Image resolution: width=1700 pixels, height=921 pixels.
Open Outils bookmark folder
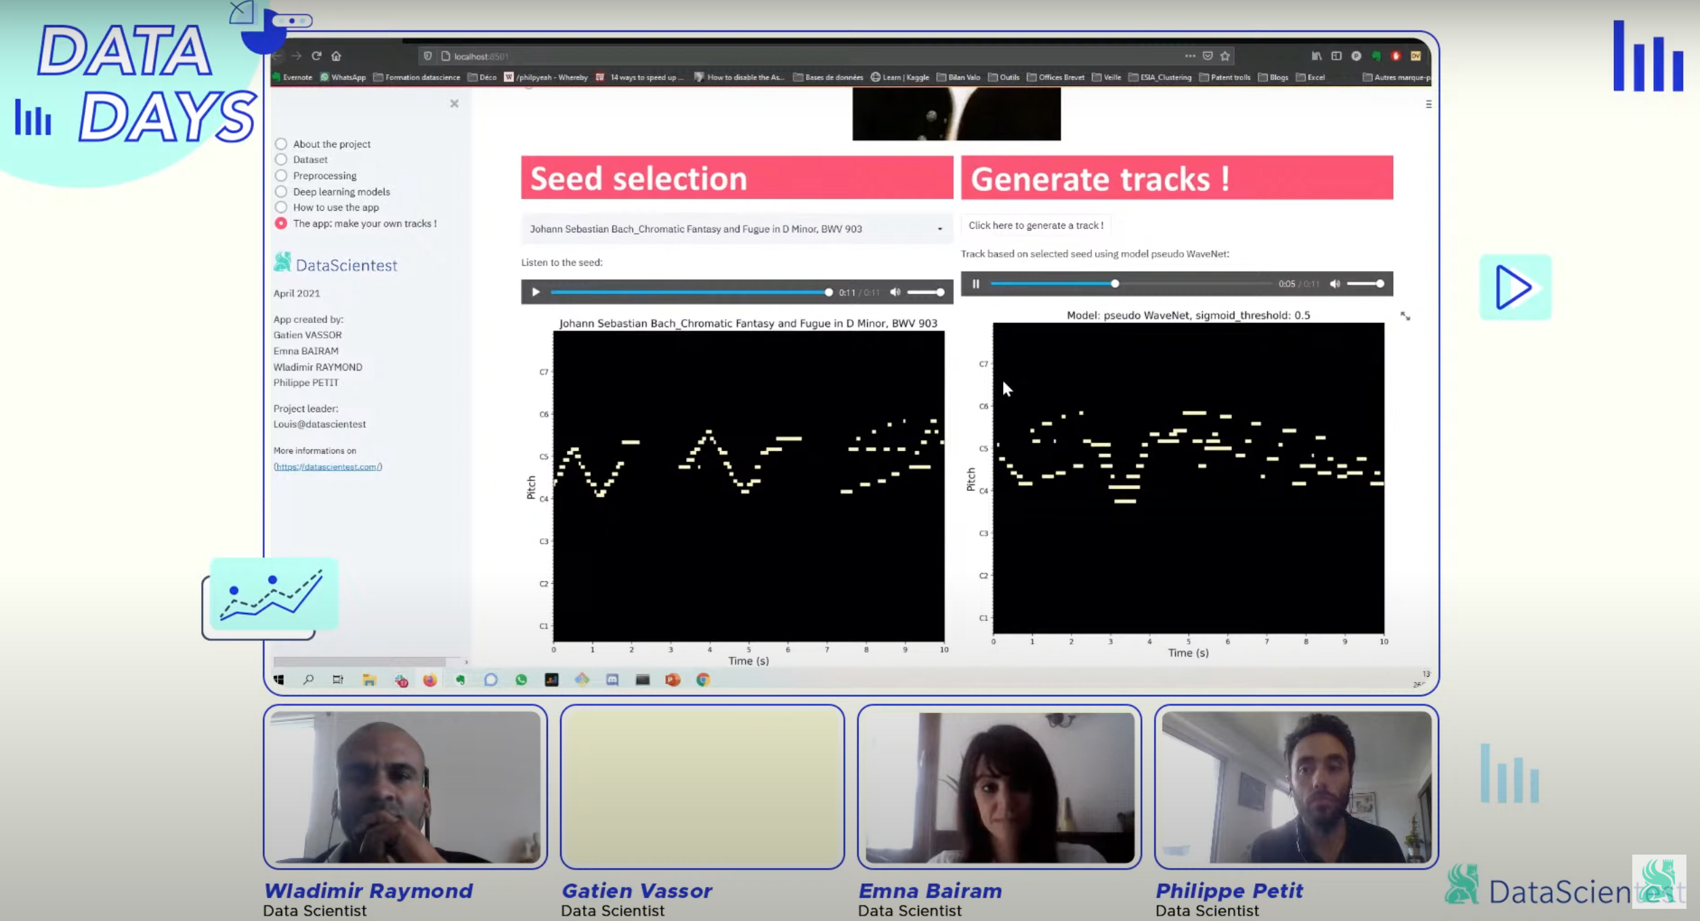point(1004,77)
